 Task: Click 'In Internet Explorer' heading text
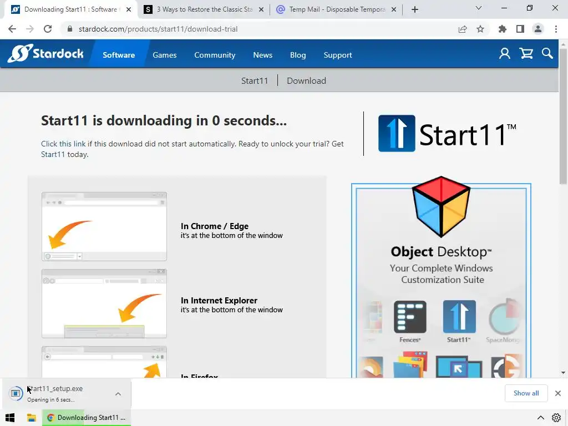click(x=219, y=300)
